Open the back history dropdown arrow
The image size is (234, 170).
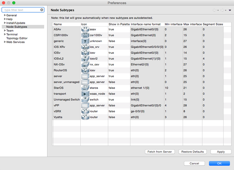(x=218, y=10)
